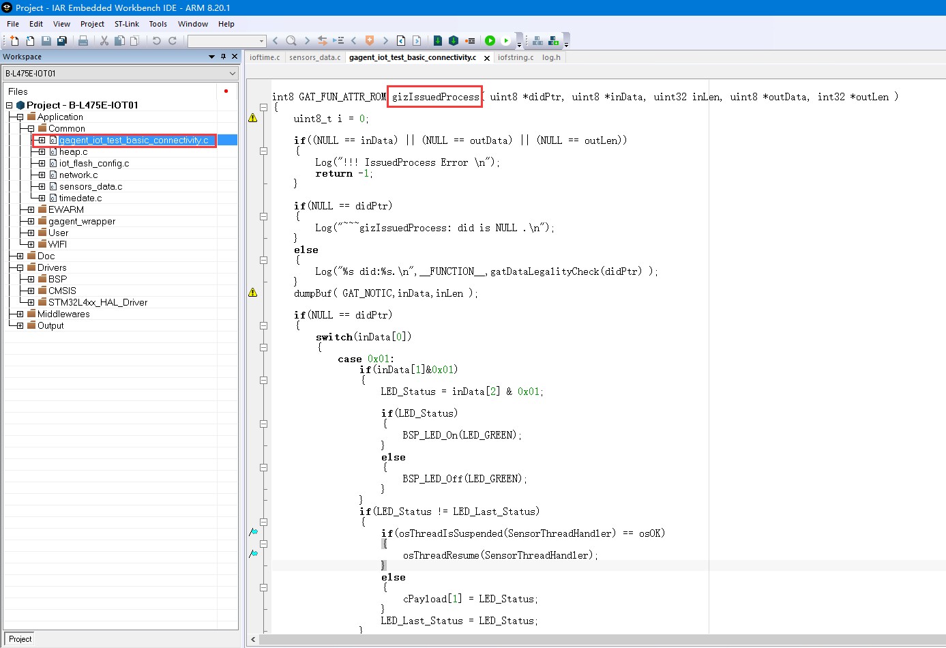Screen dimensions: 946x648
Task: Click the Find magnifier icon in toolbar
Action: pos(291,41)
